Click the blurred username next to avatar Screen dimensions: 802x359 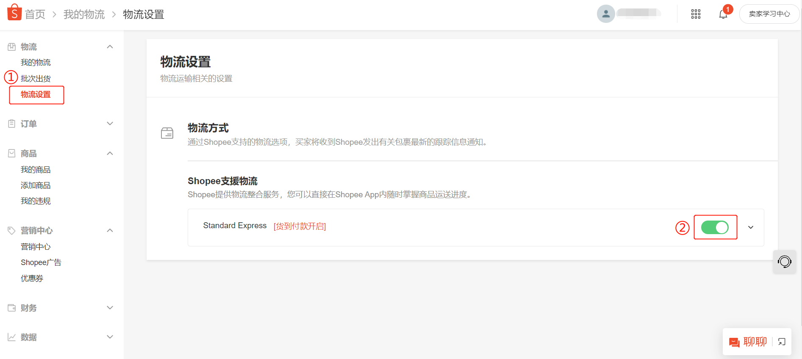click(x=639, y=13)
